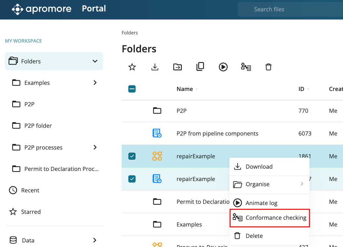Screen dimensions: 343x247
Task: Click the star favorite toolbar icon
Action: click(x=132, y=67)
